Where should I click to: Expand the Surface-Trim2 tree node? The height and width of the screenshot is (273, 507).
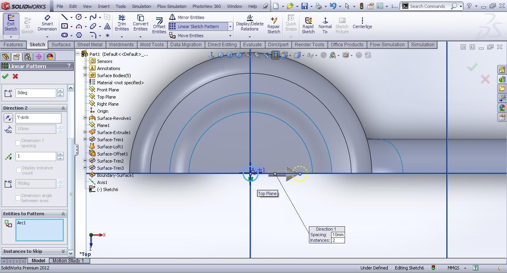85,161
